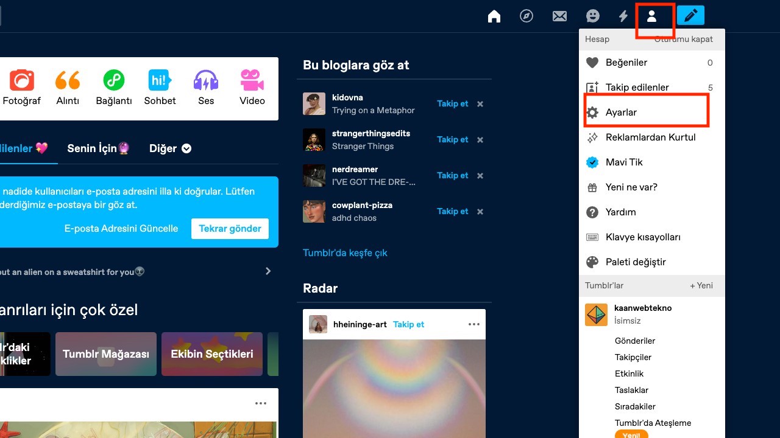
Task: Create an Alıntı quote post
Action: [x=68, y=88]
